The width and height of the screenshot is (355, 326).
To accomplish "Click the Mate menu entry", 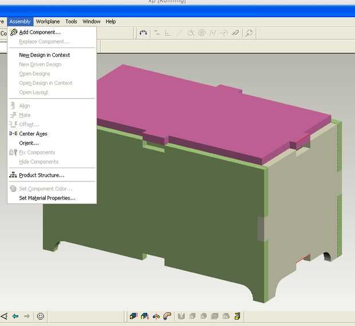I will [52, 115].
